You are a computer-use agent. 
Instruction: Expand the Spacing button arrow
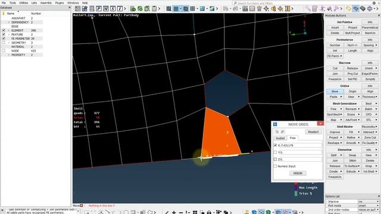click(376, 45)
